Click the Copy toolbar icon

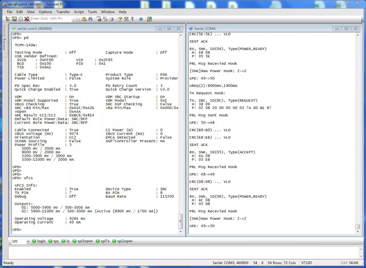[x=78, y=19]
